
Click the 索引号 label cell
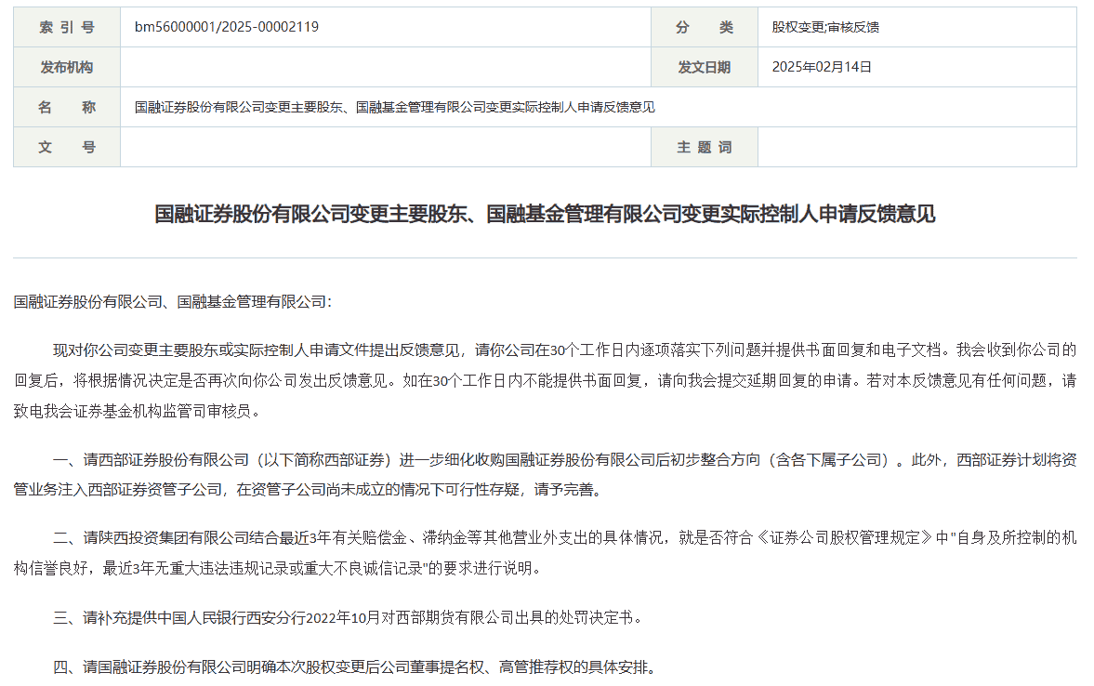click(x=66, y=27)
